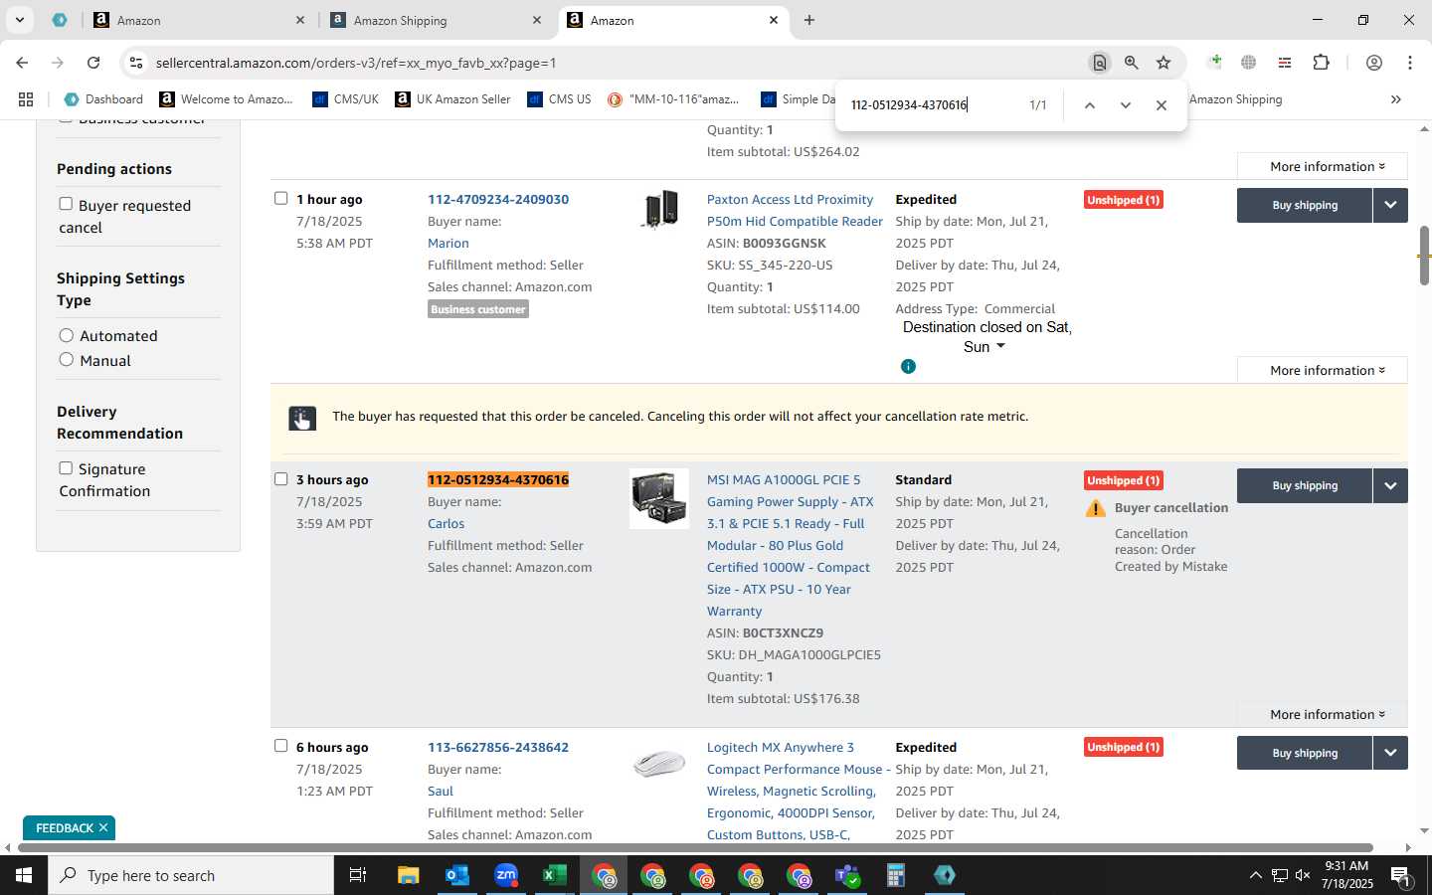Open the Windows Start menu
Screen dimensions: 1432x895
coord(24,876)
